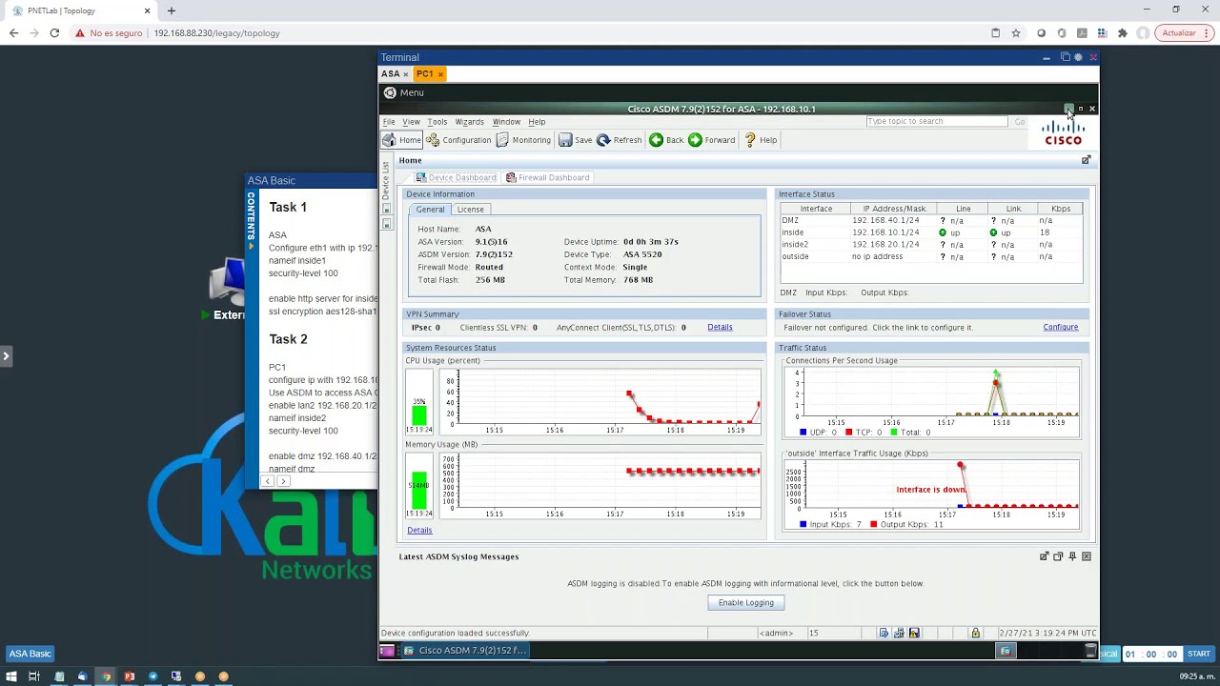
Task: Click the Go button next to search
Action: tap(1020, 122)
